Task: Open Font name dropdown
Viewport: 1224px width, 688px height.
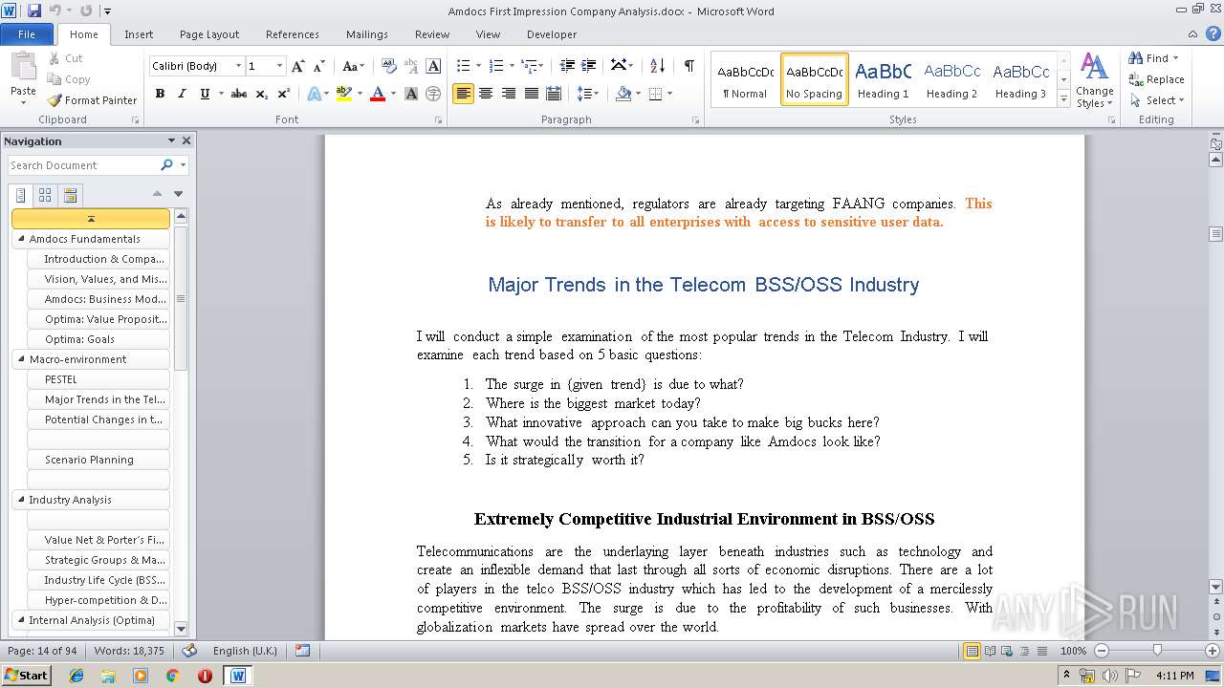Action: coord(239,66)
